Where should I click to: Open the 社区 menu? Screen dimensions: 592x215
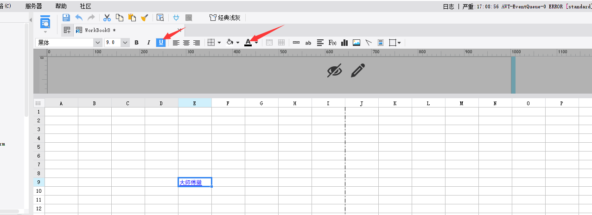click(85, 6)
